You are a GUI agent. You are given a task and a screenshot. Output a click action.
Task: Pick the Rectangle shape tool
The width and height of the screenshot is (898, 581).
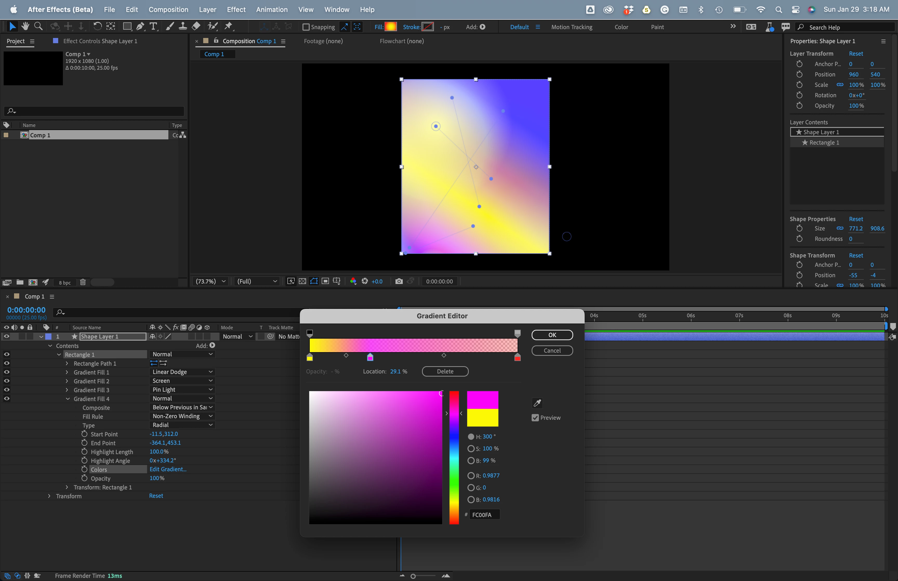(x=127, y=27)
